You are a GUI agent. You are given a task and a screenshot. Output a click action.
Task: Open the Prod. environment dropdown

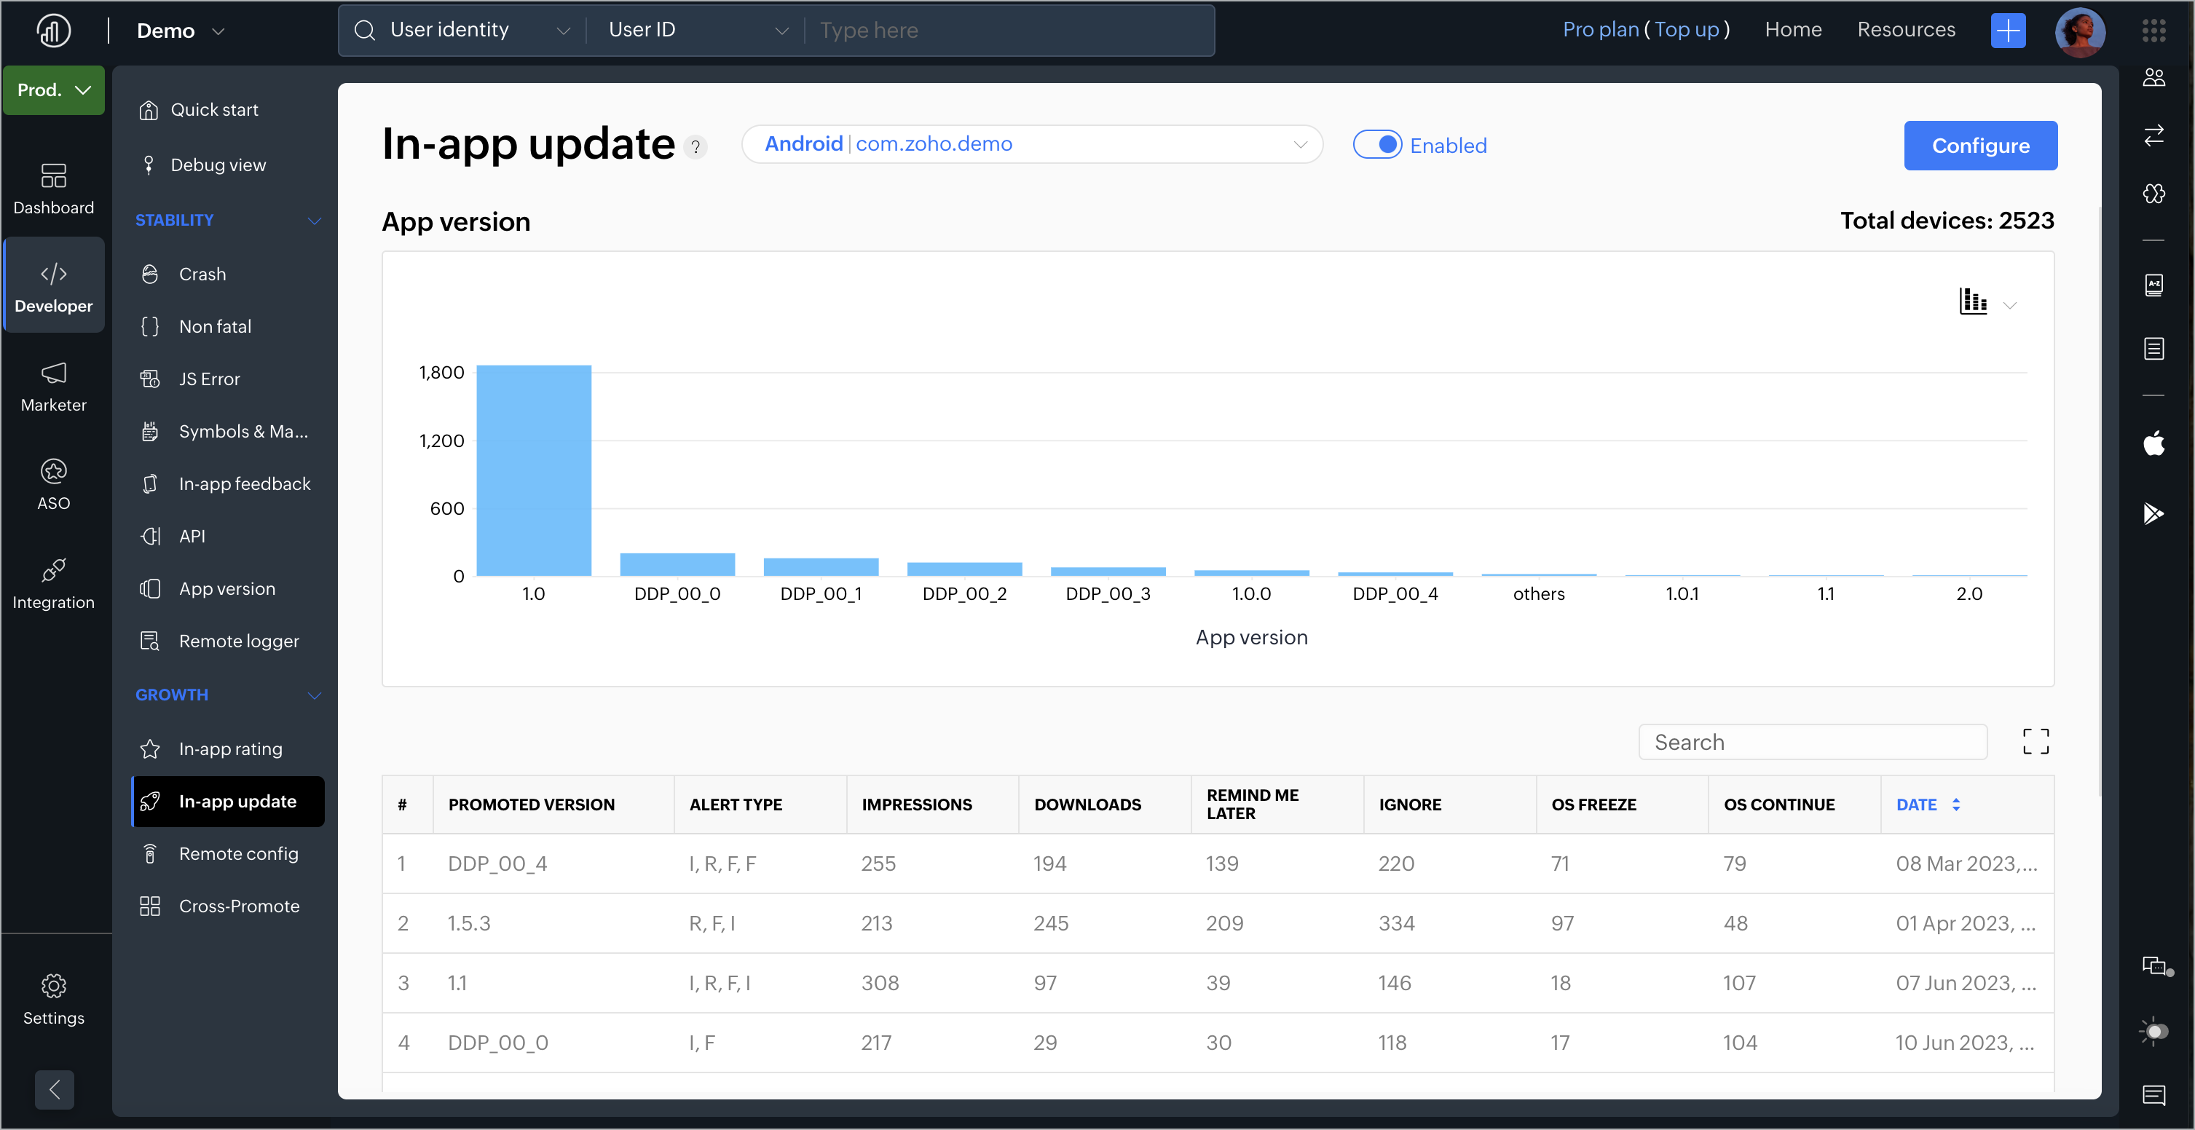pos(54,90)
